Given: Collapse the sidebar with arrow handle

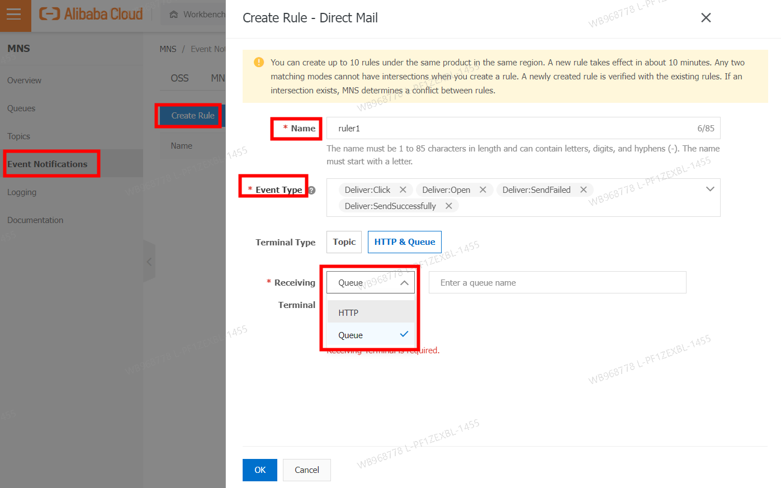Looking at the screenshot, I should tap(149, 262).
